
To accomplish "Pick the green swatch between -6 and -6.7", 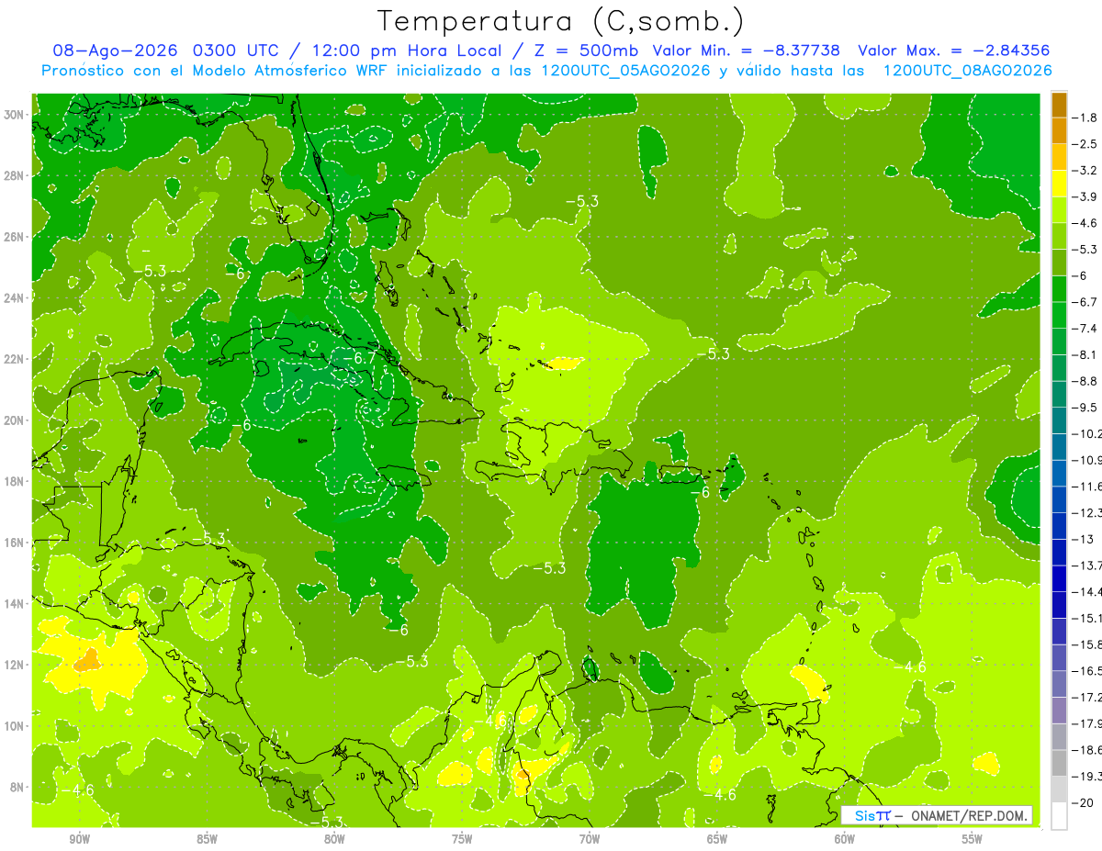I will (1059, 289).
